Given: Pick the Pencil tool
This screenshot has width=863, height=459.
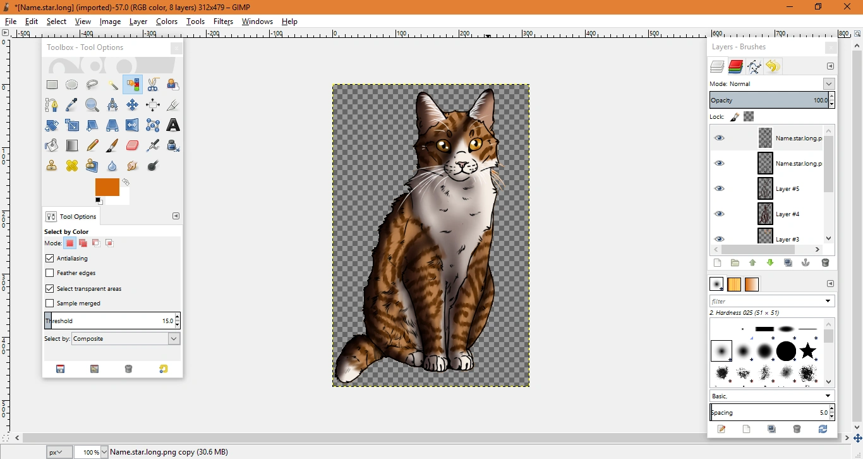Looking at the screenshot, I should (92, 146).
